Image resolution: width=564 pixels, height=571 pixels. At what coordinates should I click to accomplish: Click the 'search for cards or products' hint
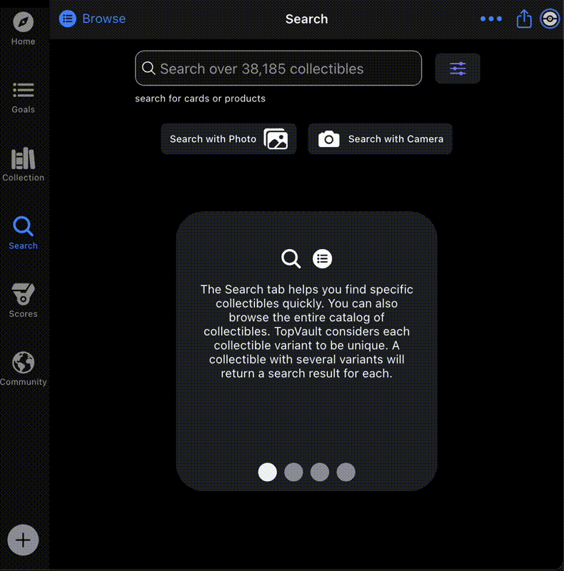(x=200, y=98)
